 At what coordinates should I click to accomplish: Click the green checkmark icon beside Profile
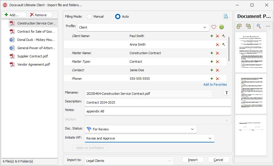[222, 27]
